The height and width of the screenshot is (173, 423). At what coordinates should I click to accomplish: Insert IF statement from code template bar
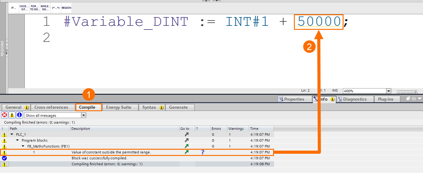[14, 8]
